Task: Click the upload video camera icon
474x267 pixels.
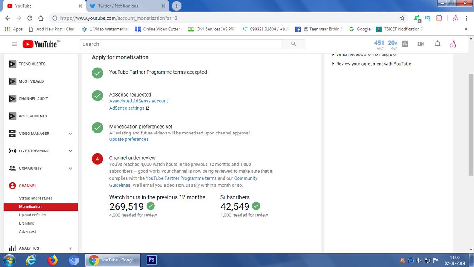Action: click(420, 44)
